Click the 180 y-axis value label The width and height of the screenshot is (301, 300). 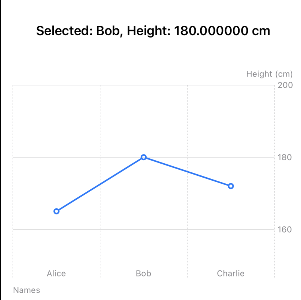[285, 157]
